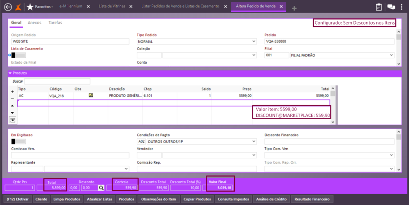Open Tipo Com. Rep. Ori. dropdown

pyautogui.click(x=391, y=169)
